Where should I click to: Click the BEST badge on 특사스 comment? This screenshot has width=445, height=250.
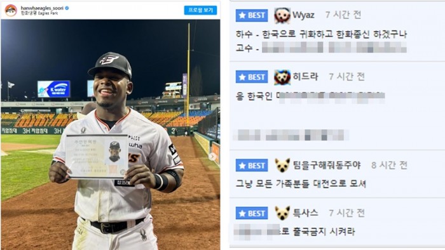click(252, 213)
